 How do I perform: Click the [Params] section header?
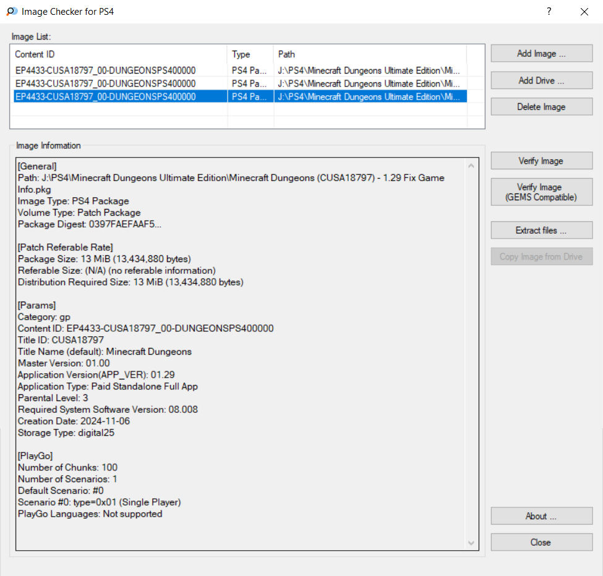[x=37, y=305]
